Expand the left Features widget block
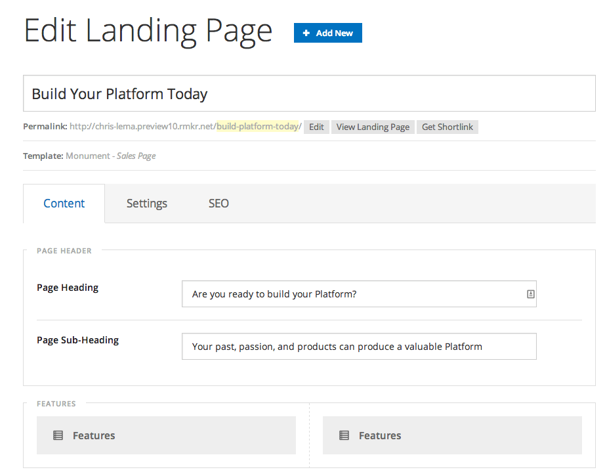Screen dimensions: 605x476 (166, 435)
